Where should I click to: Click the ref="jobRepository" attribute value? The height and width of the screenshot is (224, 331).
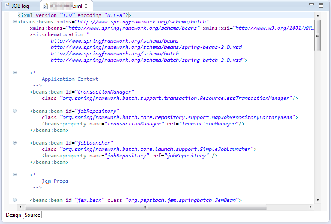[187, 156]
